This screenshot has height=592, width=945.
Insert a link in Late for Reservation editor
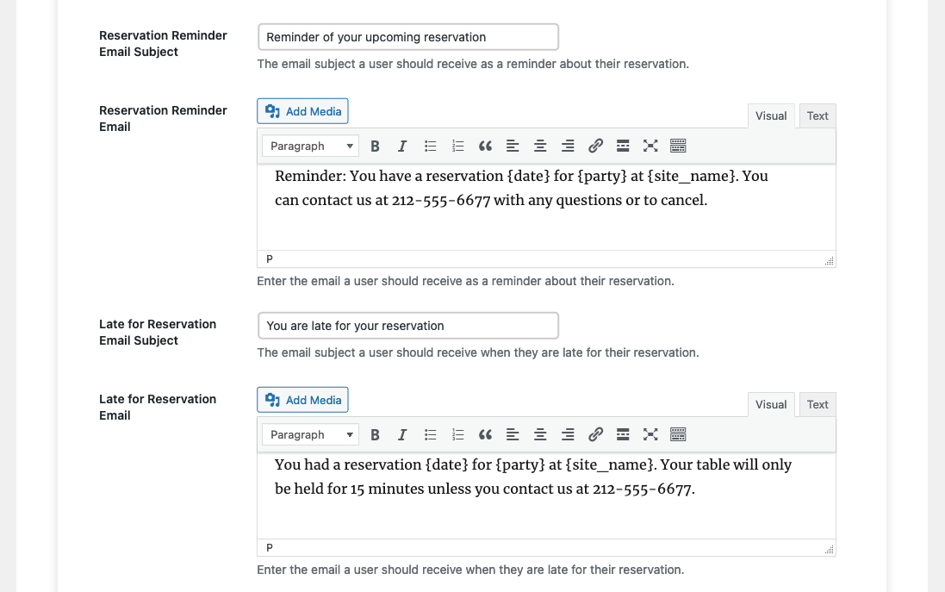(595, 433)
